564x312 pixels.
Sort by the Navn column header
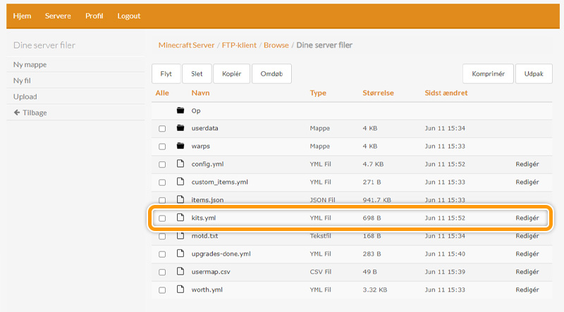(200, 93)
